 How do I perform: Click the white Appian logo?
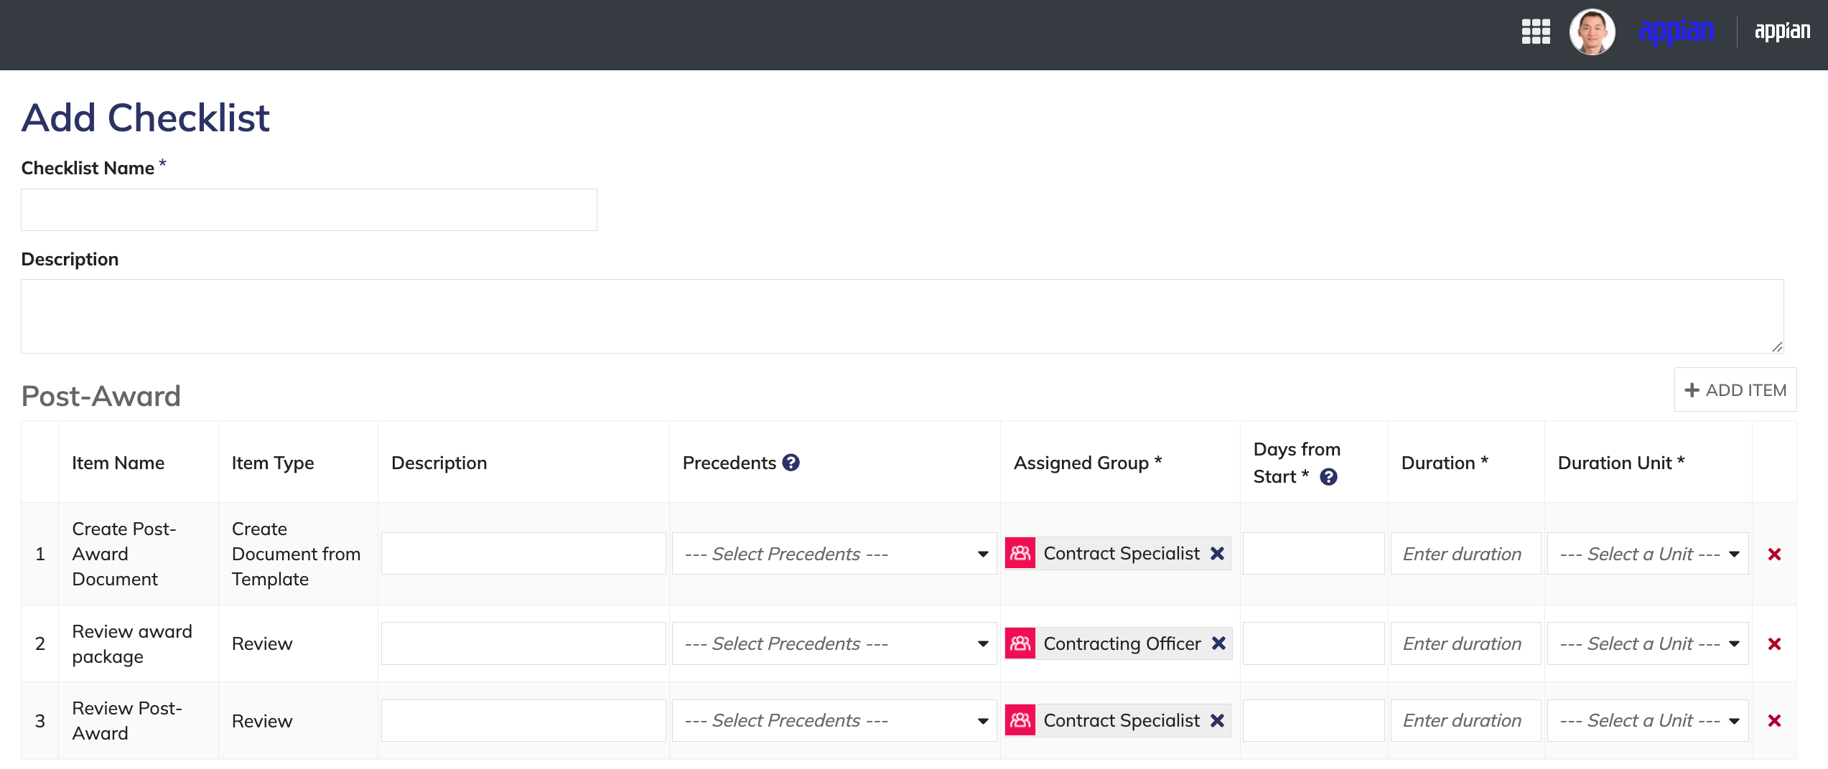coord(1782,32)
